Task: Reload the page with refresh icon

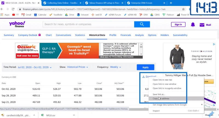Action: point(13,9)
